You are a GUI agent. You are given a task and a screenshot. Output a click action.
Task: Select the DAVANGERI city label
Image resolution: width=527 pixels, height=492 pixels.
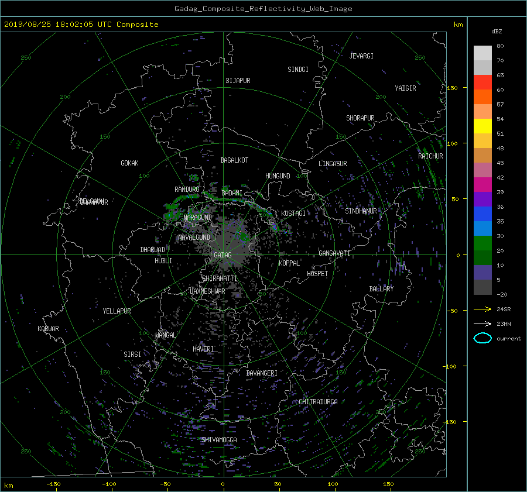point(262,373)
